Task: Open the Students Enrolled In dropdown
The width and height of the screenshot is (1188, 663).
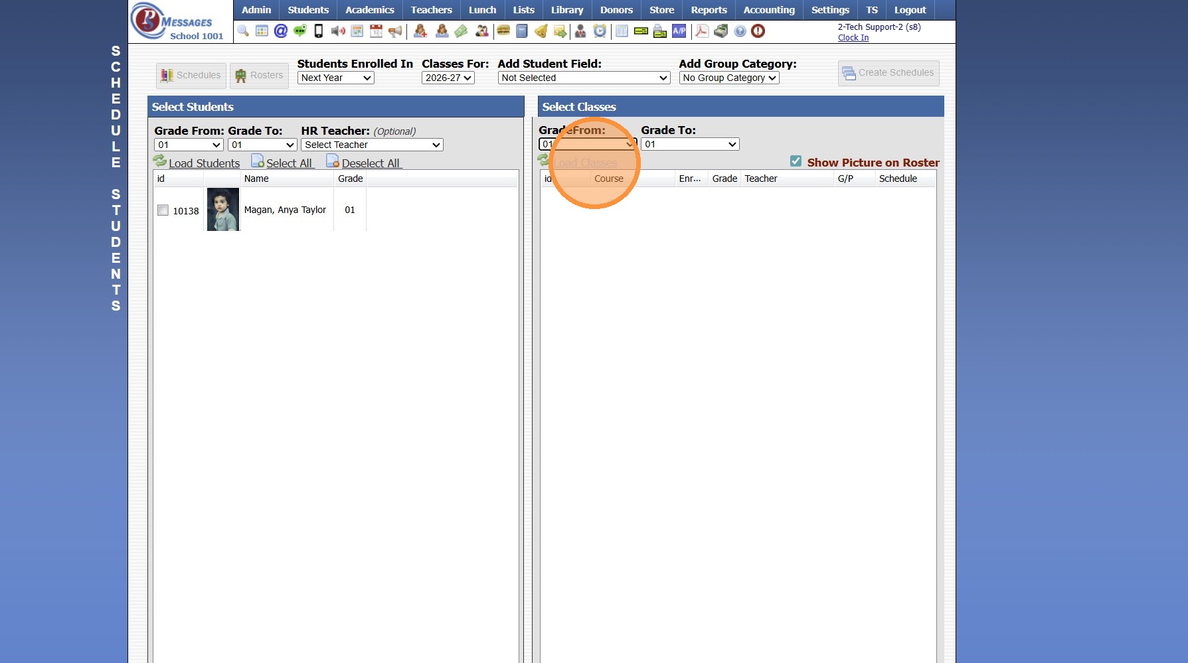Action: [x=336, y=78]
